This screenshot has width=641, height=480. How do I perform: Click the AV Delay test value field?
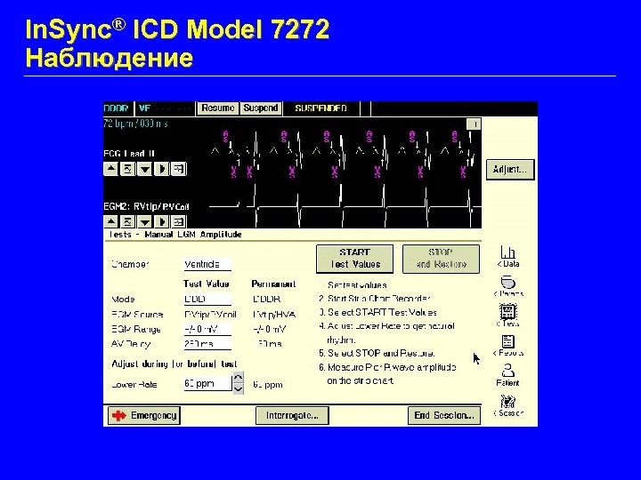click(207, 344)
